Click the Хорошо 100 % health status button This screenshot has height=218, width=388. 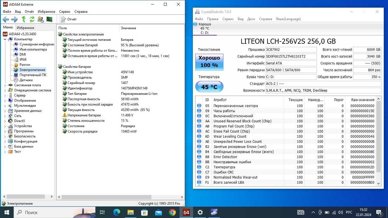coord(209,62)
